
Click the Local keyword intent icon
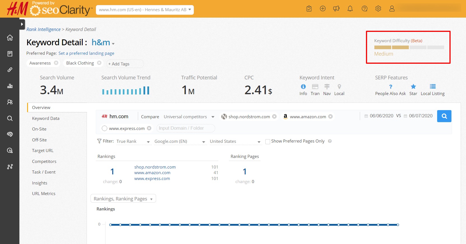coord(339,87)
